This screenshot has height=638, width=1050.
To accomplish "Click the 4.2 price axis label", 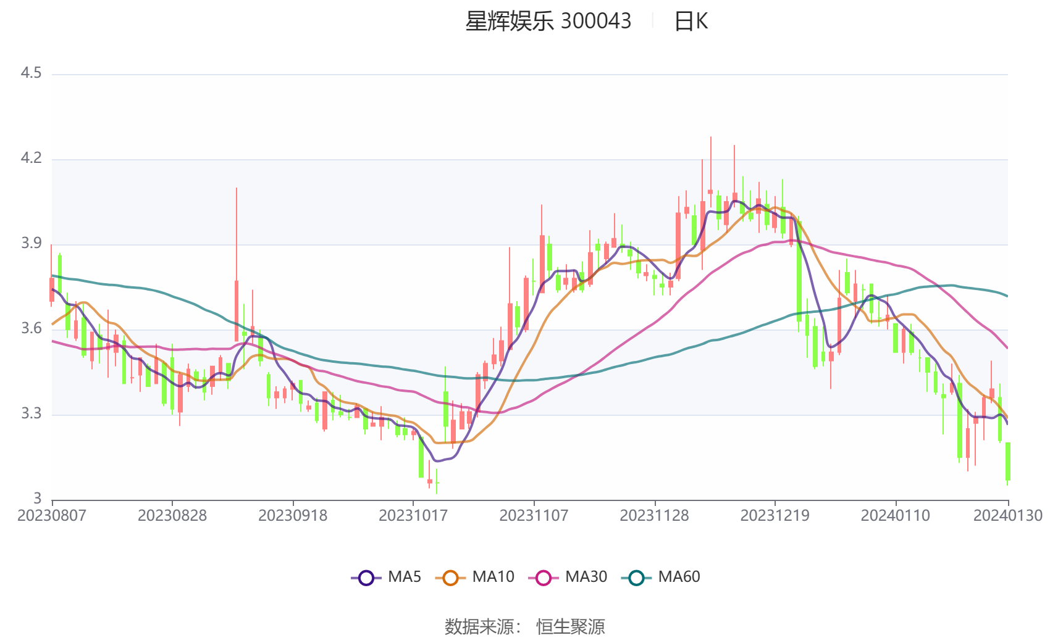I will 31,159.
